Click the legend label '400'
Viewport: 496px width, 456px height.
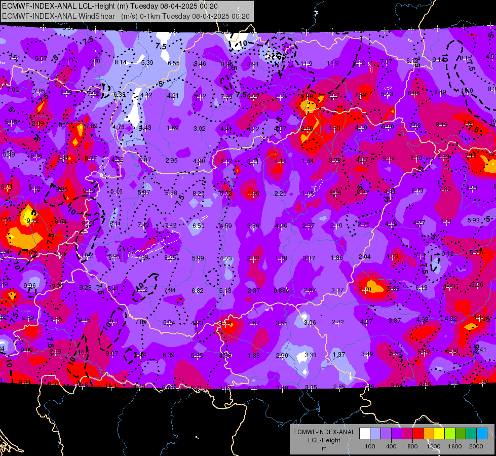[391, 446]
